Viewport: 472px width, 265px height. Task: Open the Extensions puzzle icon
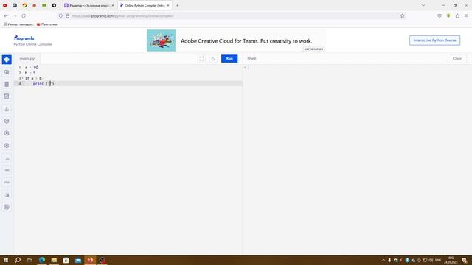(457, 15)
